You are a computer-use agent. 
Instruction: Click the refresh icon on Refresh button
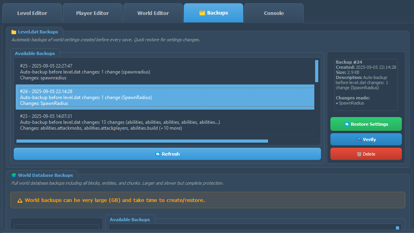(158, 154)
